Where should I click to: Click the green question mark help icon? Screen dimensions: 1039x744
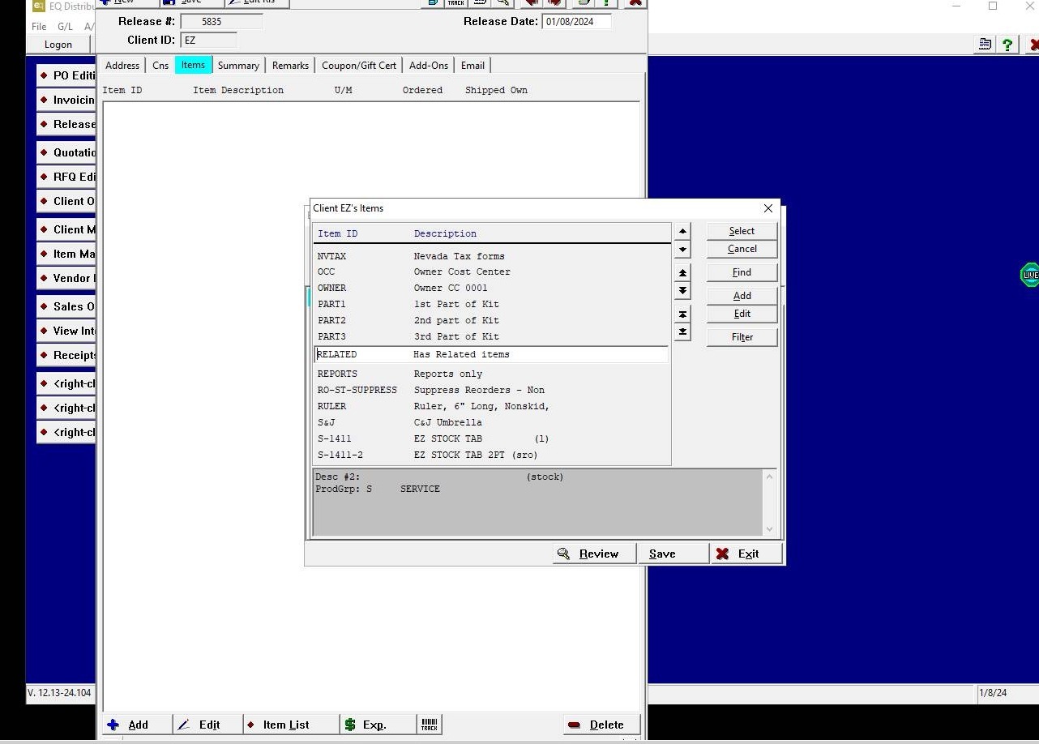tap(1007, 45)
